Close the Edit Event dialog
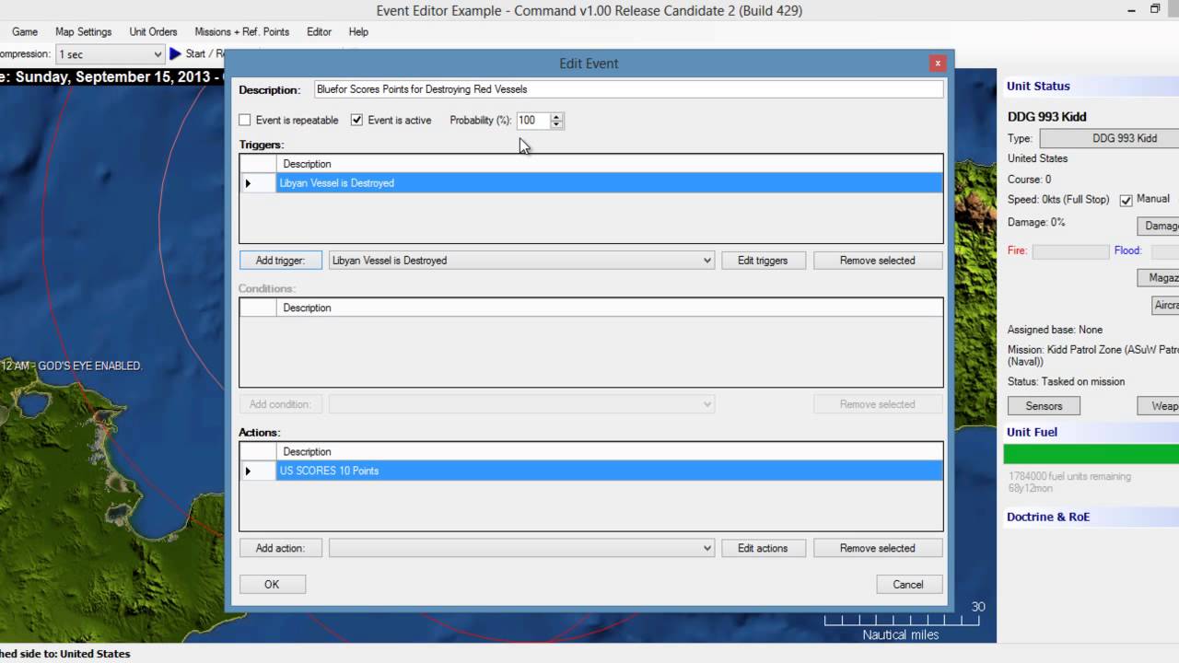Image resolution: width=1179 pixels, height=663 pixels. [x=938, y=64]
